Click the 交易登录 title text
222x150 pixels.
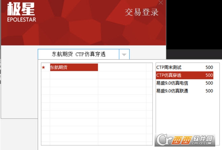[x=141, y=13]
